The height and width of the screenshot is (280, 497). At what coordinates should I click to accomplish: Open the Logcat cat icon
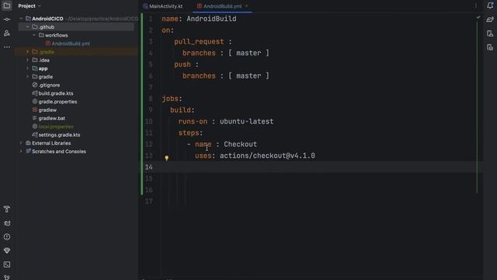tap(7, 223)
